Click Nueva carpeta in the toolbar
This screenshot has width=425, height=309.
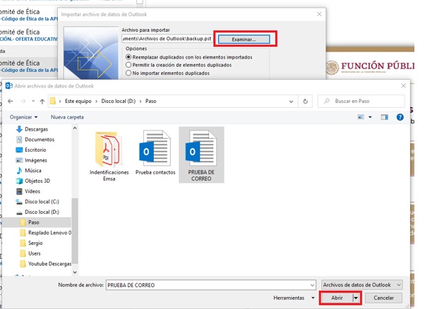point(67,116)
